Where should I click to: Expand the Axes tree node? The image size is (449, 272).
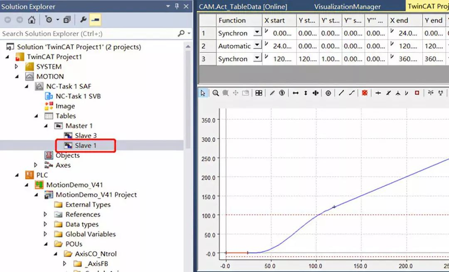(35, 165)
